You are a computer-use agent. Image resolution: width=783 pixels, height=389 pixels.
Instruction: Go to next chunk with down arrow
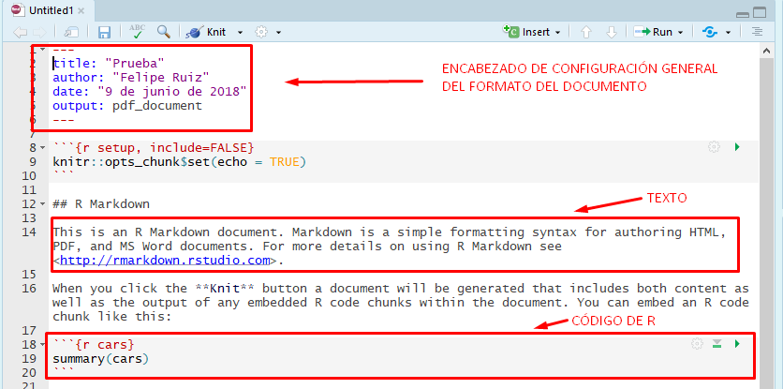612,33
